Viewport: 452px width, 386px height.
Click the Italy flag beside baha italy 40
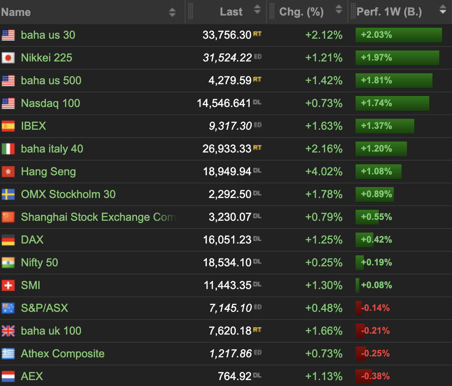point(8,149)
